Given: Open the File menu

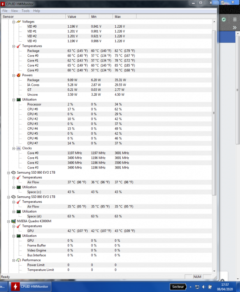Looking at the screenshot, I should 5,11.
